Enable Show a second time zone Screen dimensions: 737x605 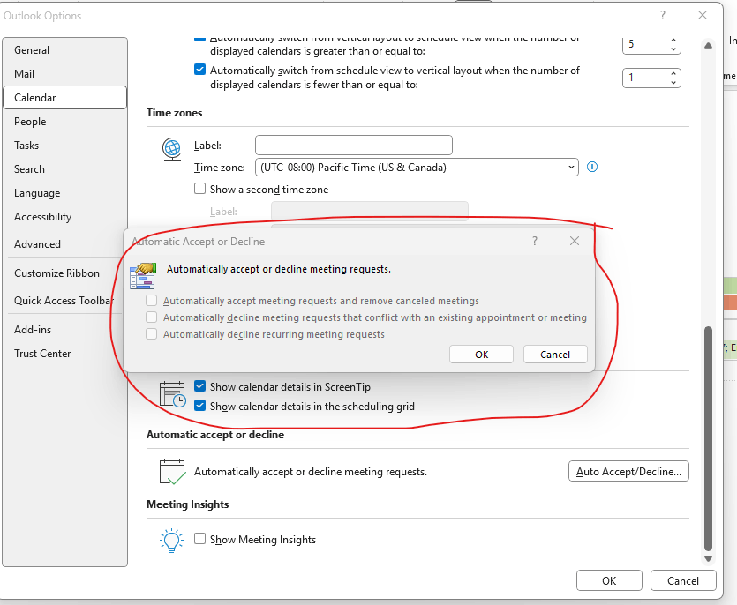(199, 189)
